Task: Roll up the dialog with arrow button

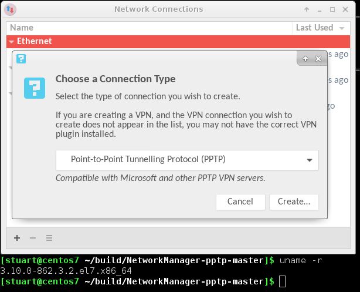Action: [x=305, y=59]
